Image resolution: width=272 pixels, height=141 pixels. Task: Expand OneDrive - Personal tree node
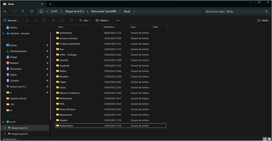tap(3, 34)
